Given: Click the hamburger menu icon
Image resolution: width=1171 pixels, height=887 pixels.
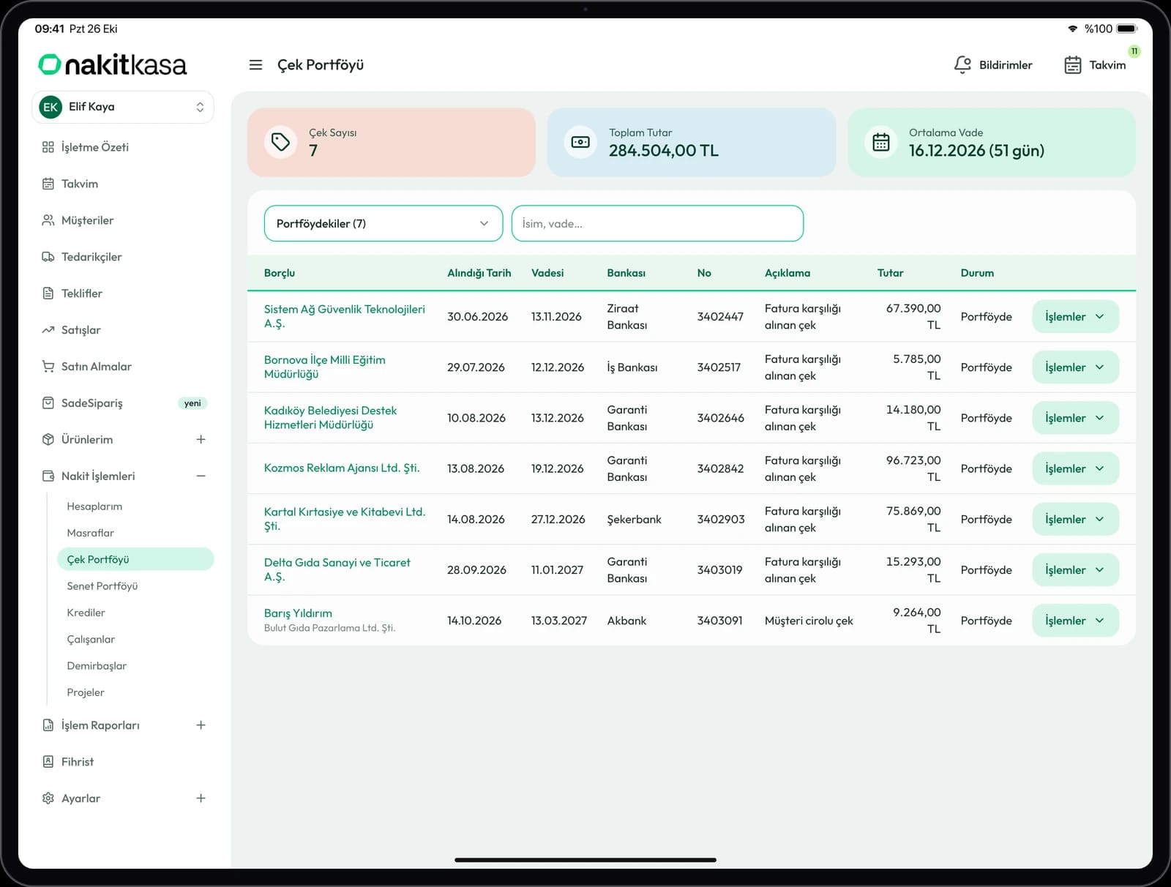Looking at the screenshot, I should coord(255,65).
